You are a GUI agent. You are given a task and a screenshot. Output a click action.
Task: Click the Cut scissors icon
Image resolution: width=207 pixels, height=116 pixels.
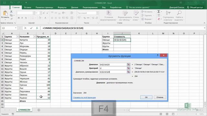(11, 12)
